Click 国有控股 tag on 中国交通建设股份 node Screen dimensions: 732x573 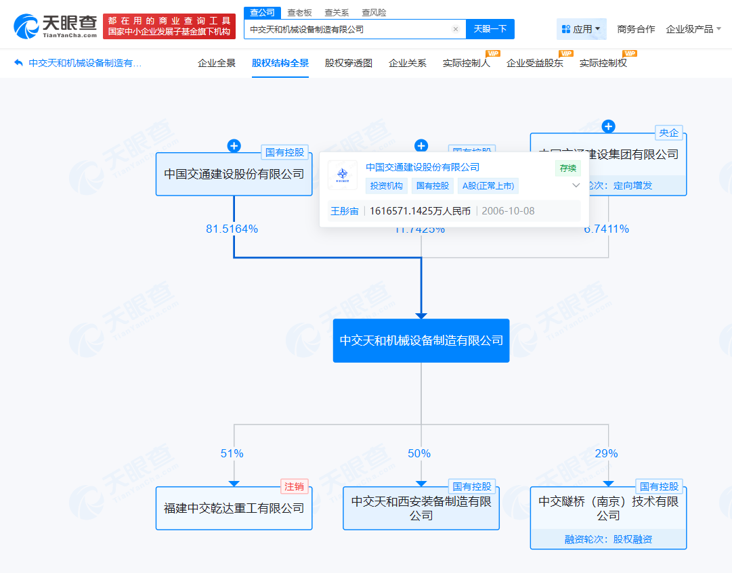[x=285, y=152]
